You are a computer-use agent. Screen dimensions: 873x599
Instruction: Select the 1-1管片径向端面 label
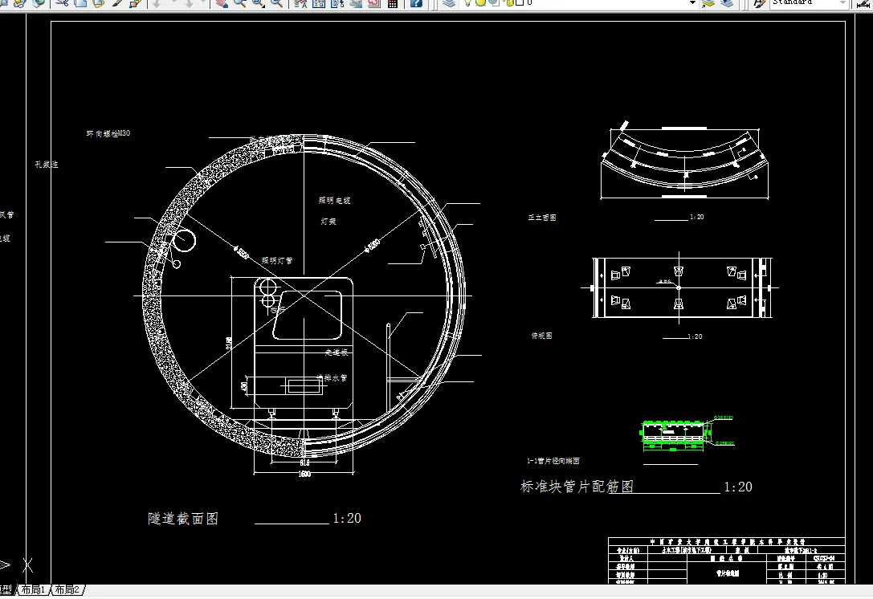coord(553,461)
